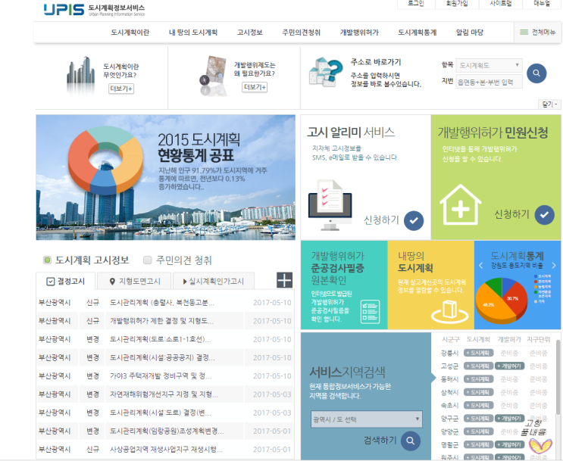
Task: Select the 도시계획 고시정보 checkbox
Action: [47, 260]
